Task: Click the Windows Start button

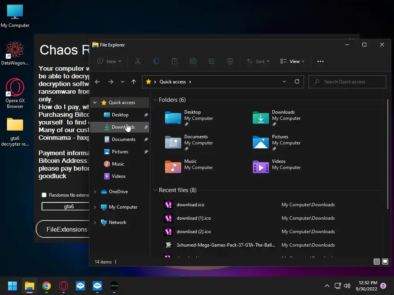Action: pos(12,286)
